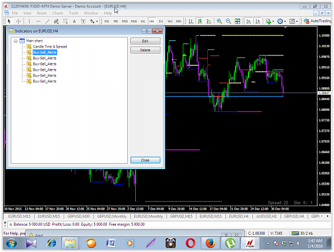Click the templates icon
Viewport: 334px width, 252px height.
[292, 21]
